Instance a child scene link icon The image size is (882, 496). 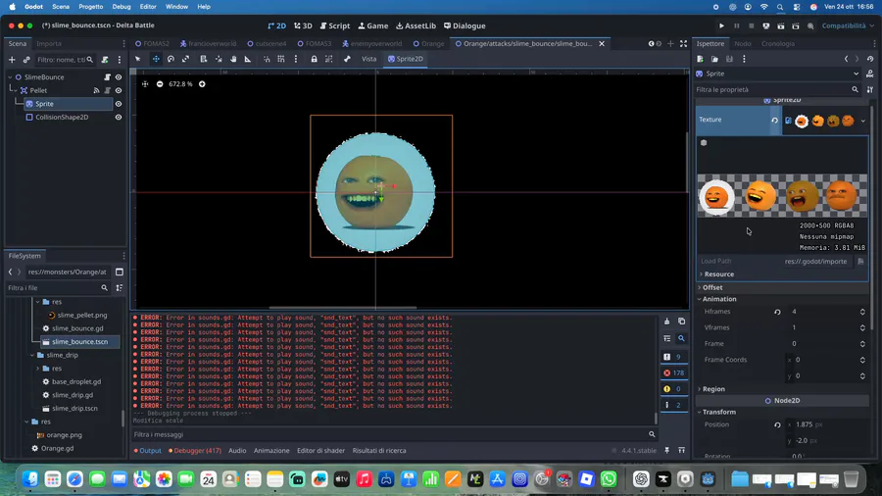click(26, 60)
